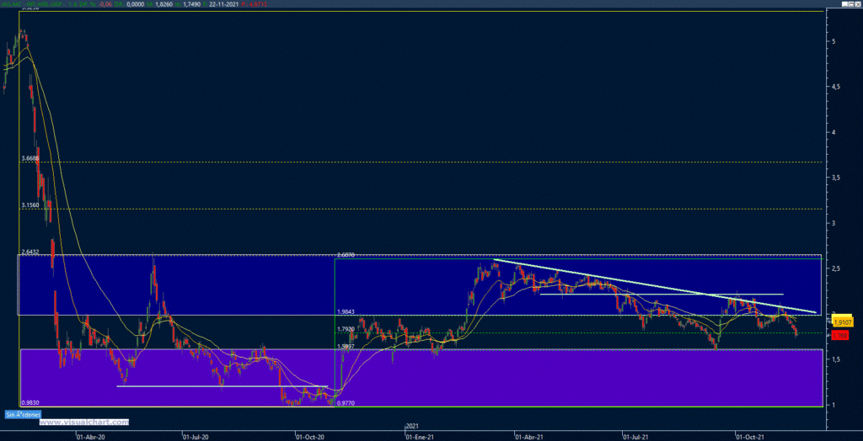
Task: Restore down the chart window
Action: [x=851, y=4]
